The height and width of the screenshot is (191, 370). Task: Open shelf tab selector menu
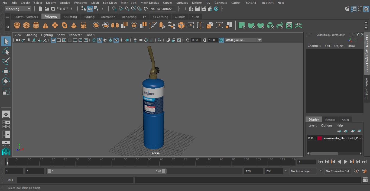click(x=8, y=17)
